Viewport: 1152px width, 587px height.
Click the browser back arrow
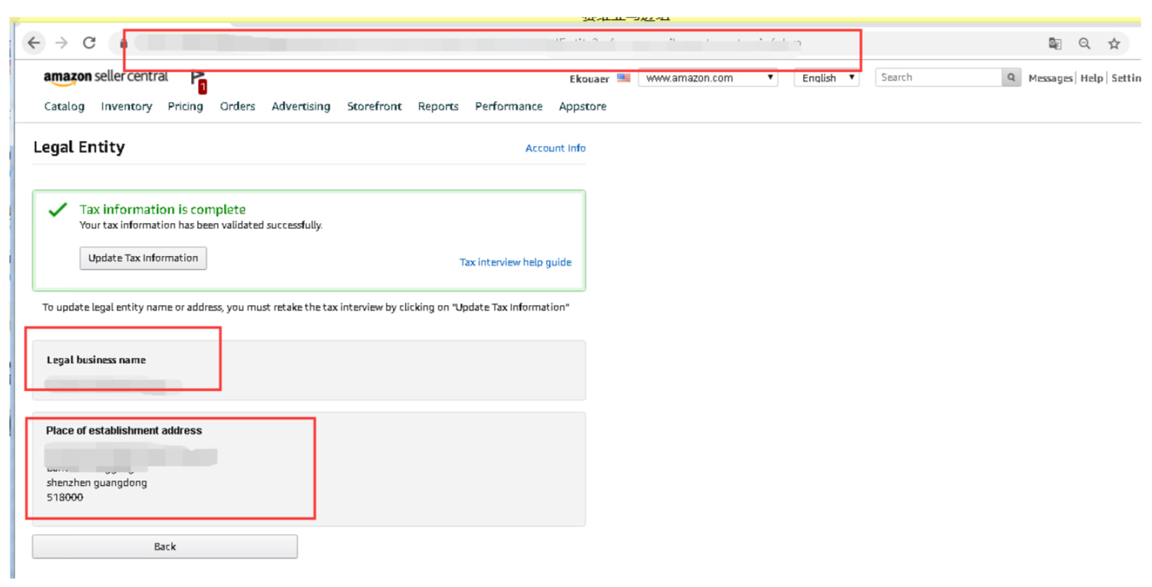tap(34, 43)
